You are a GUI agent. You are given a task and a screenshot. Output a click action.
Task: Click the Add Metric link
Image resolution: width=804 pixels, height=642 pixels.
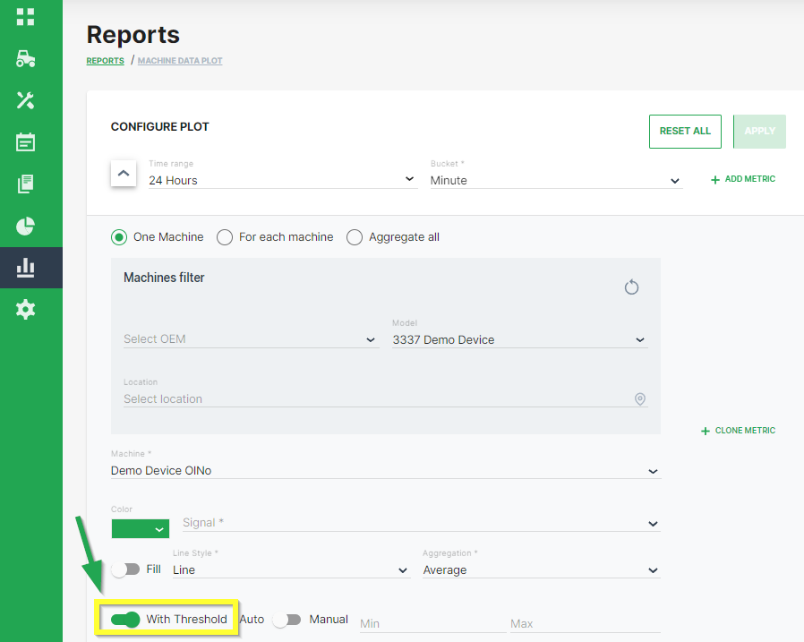[x=743, y=179]
